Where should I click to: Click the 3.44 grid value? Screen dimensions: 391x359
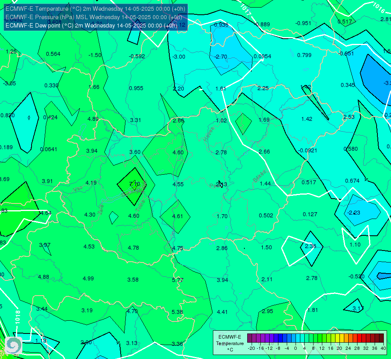pos(42,309)
